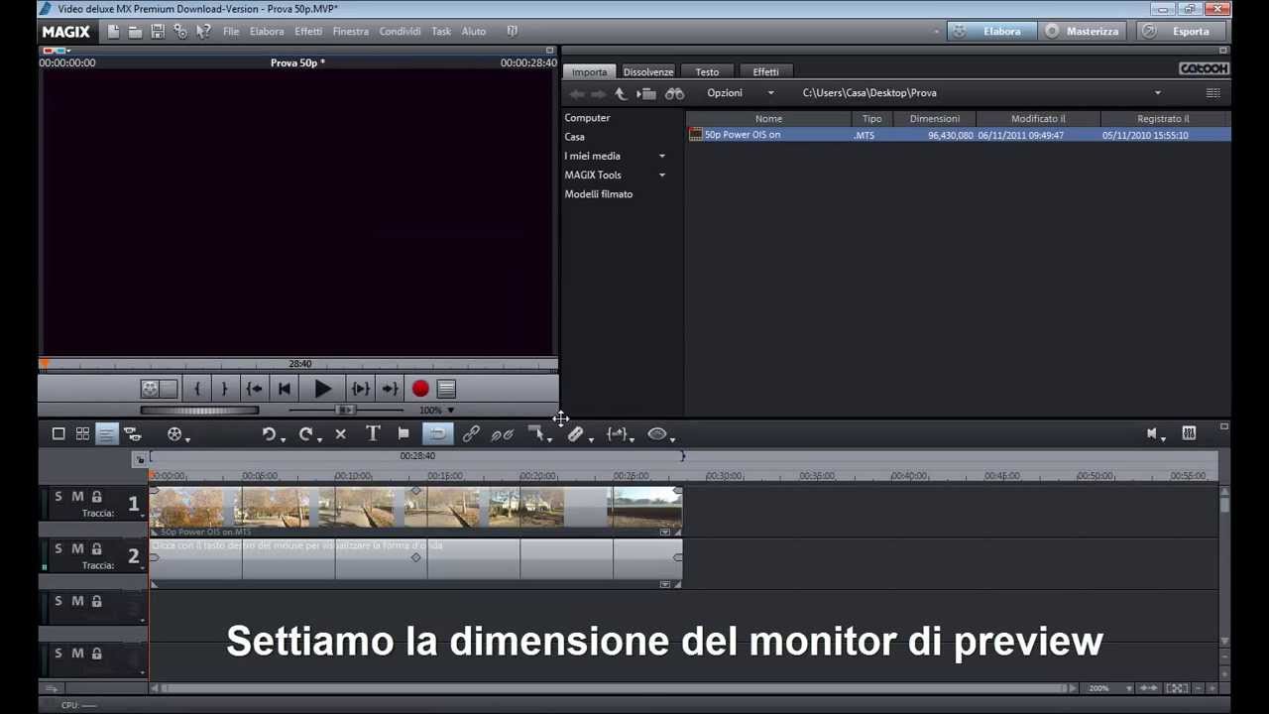Screen dimensions: 1269x714
Task: Start recording with the red record button
Action: 420,390
